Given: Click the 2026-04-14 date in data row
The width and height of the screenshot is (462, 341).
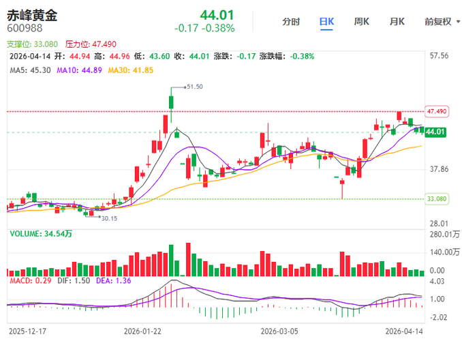Looking at the screenshot, I should pyautogui.click(x=30, y=56).
